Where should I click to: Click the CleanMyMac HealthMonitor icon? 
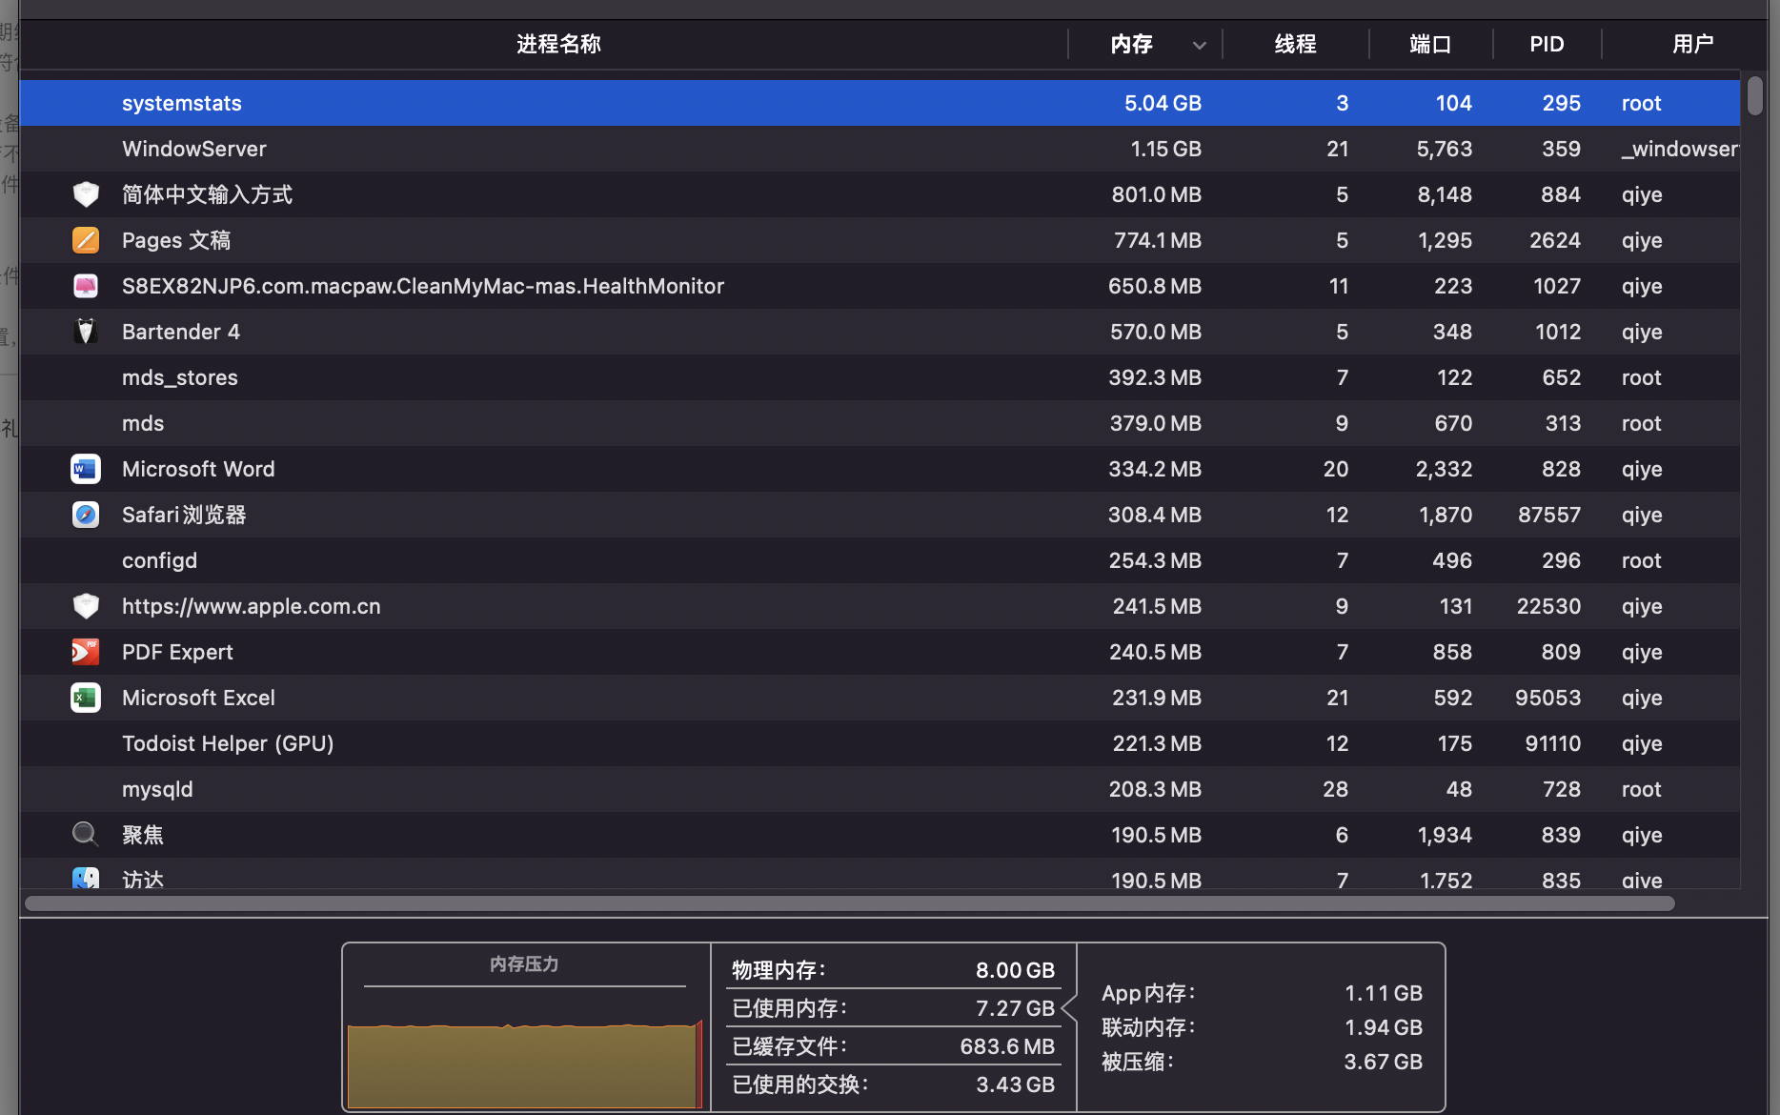point(86,286)
